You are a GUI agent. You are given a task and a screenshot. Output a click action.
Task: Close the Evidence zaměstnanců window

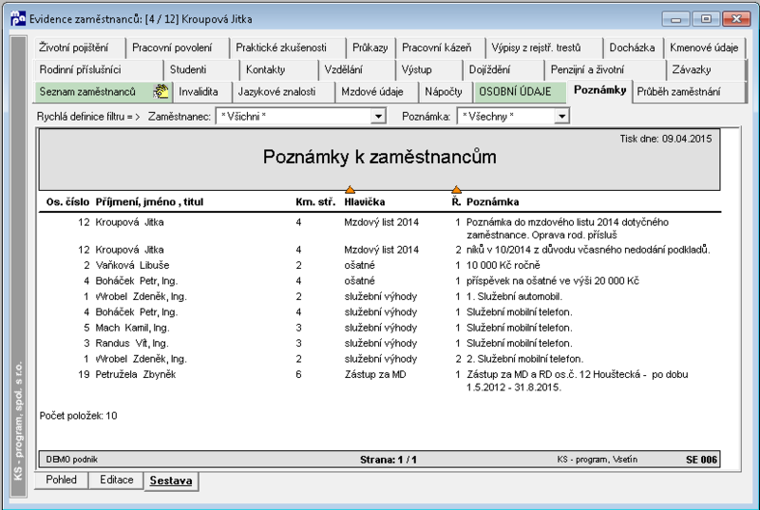coord(736,19)
